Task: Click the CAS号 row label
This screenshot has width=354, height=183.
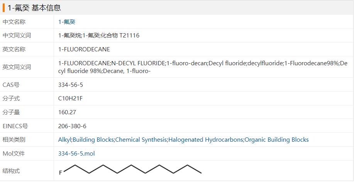Action: coord(11,85)
